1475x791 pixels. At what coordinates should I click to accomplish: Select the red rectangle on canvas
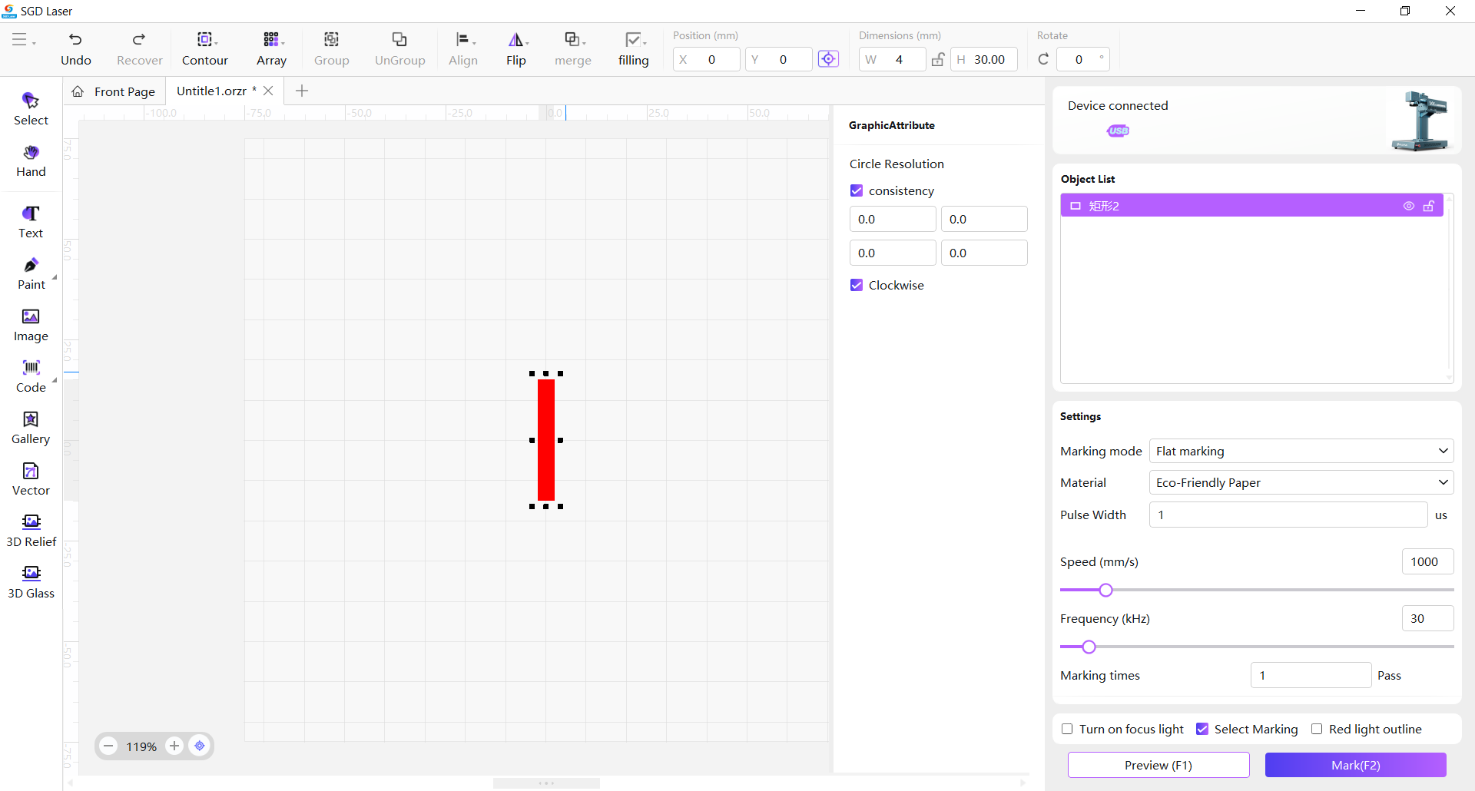coord(546,440)
